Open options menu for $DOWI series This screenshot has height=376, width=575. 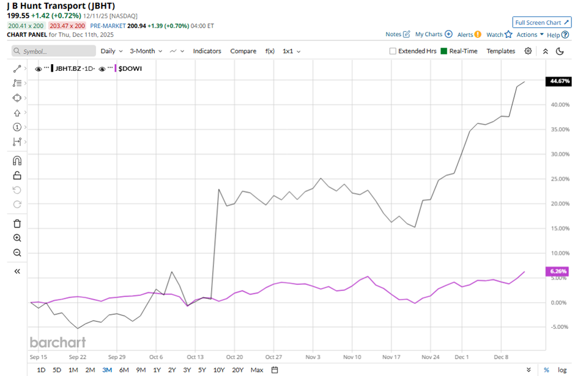click(110, 68)
